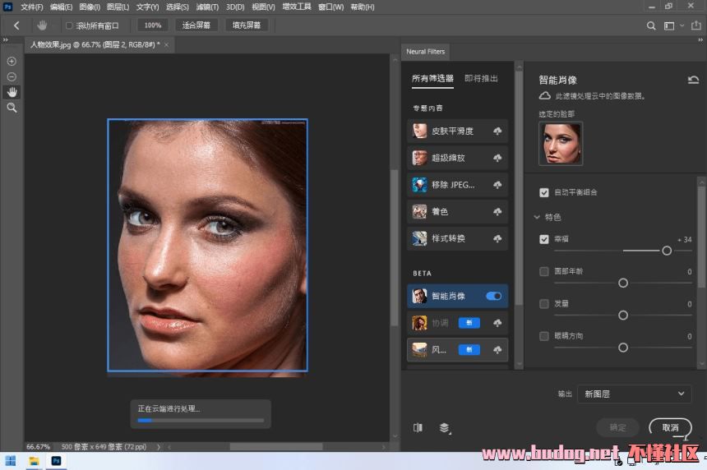Select the 皮肤平滑度 filter row
The width and height of the screenshot is (707, 470).
click(x=457, y=131)
